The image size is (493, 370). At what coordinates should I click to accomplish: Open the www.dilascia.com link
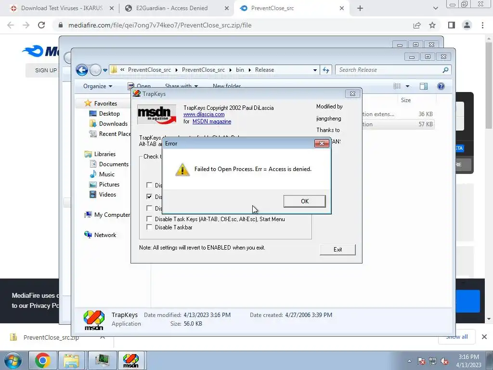click(x=204, y=114)
